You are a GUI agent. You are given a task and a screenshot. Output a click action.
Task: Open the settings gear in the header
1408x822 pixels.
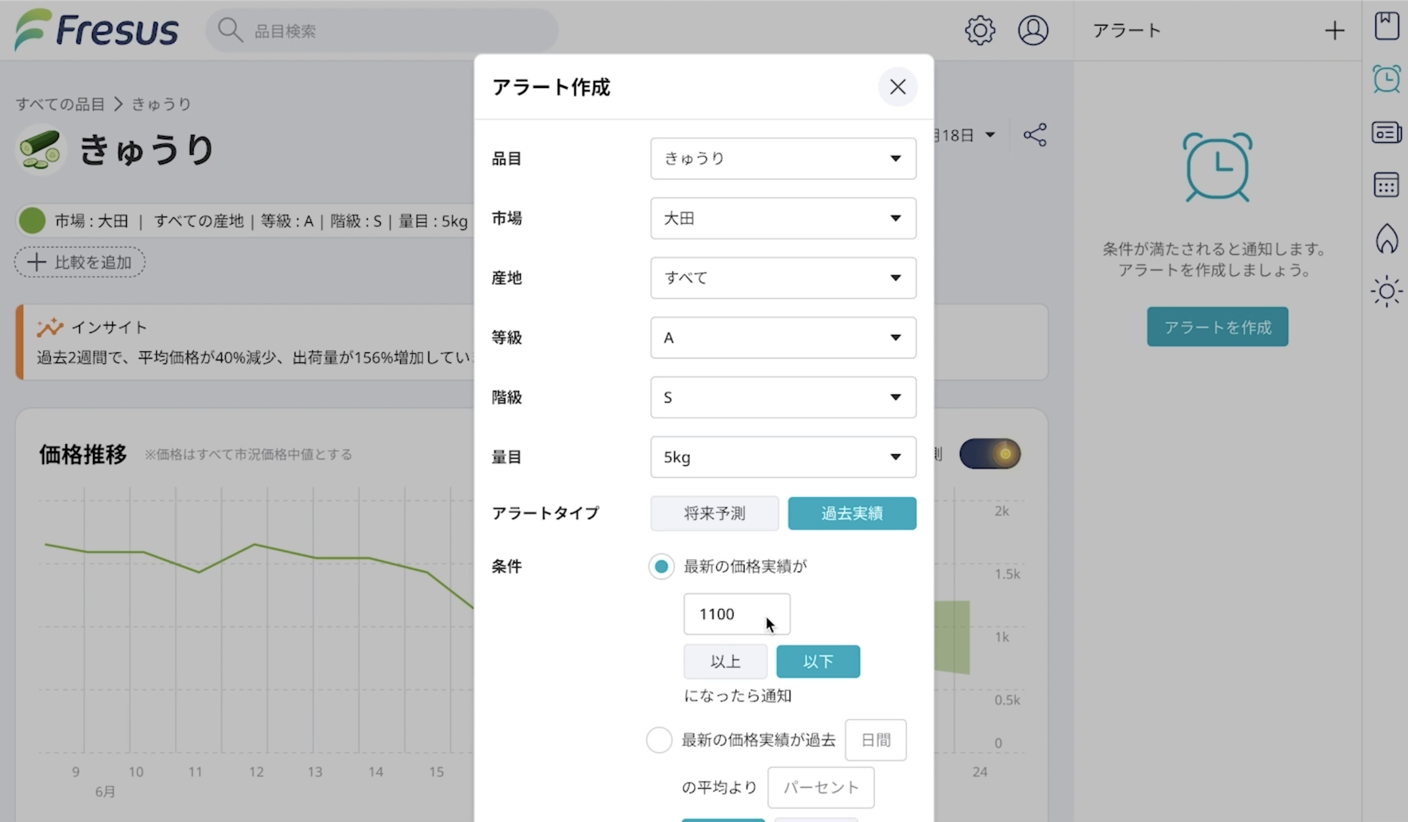[980, 30]
